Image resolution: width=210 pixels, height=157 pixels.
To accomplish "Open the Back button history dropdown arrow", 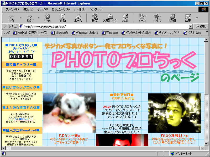I will pyautogui.click(x=20, y=18).
